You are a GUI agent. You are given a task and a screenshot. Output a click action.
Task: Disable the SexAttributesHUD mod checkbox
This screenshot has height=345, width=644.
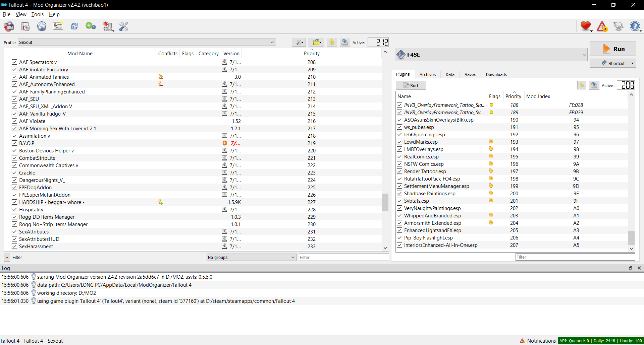[14, 239]
